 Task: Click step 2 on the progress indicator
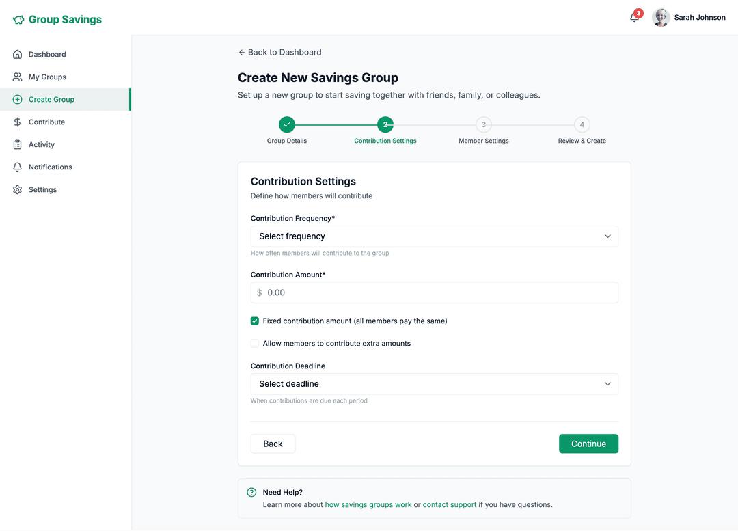tap(385, 124)
